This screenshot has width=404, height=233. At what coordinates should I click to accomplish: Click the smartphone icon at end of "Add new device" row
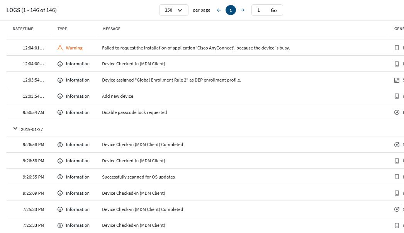(397, 96)
